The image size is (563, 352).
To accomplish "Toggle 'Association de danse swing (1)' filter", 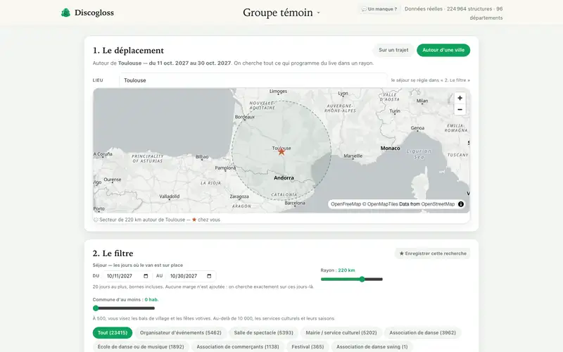I will pos(372,346).
